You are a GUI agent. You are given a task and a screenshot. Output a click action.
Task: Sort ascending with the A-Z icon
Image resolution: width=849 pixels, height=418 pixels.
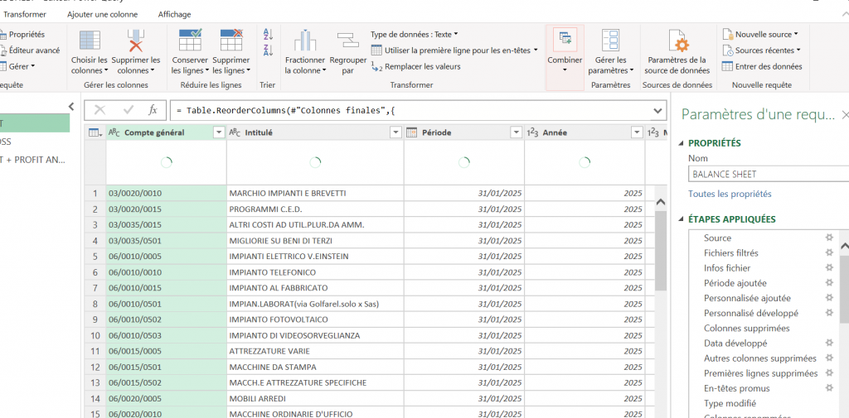268,35
